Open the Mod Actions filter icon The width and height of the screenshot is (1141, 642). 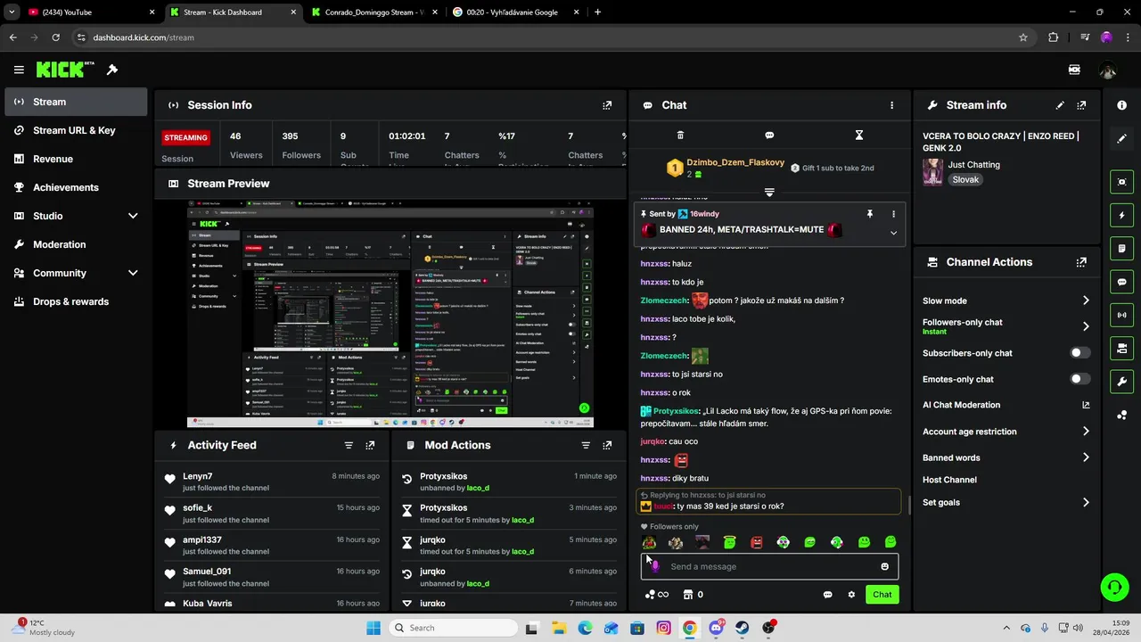(x=586, y=445)
